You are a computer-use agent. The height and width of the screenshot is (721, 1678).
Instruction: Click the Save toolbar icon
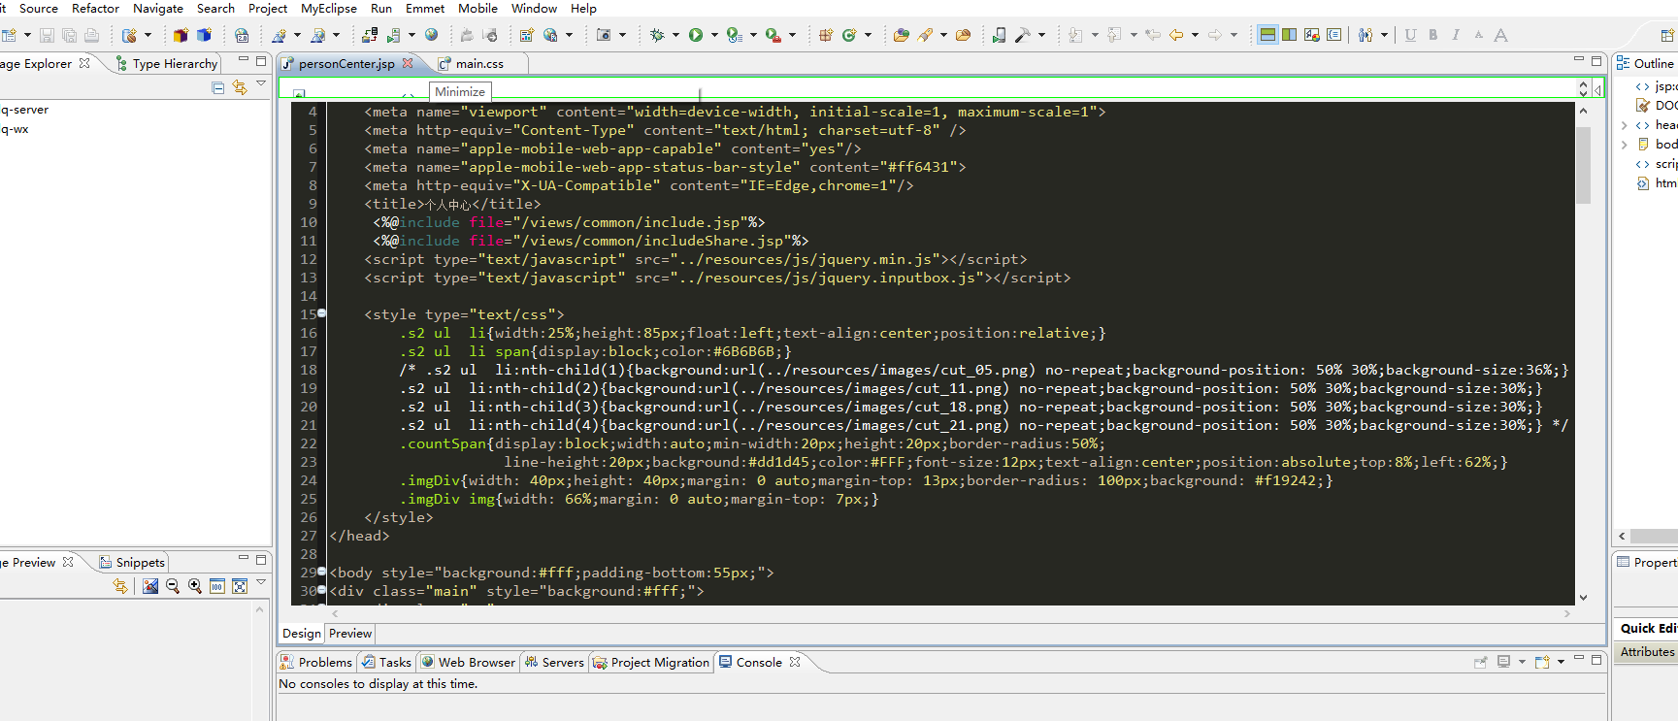(x=47, y=35)
